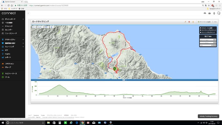Click the pencil edit course icon
This screenshot has width=222, height=125.
(185, 22)
